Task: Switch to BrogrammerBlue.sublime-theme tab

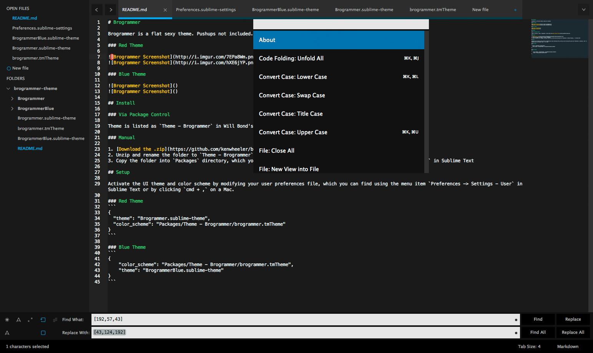Action: coord(285,10)
